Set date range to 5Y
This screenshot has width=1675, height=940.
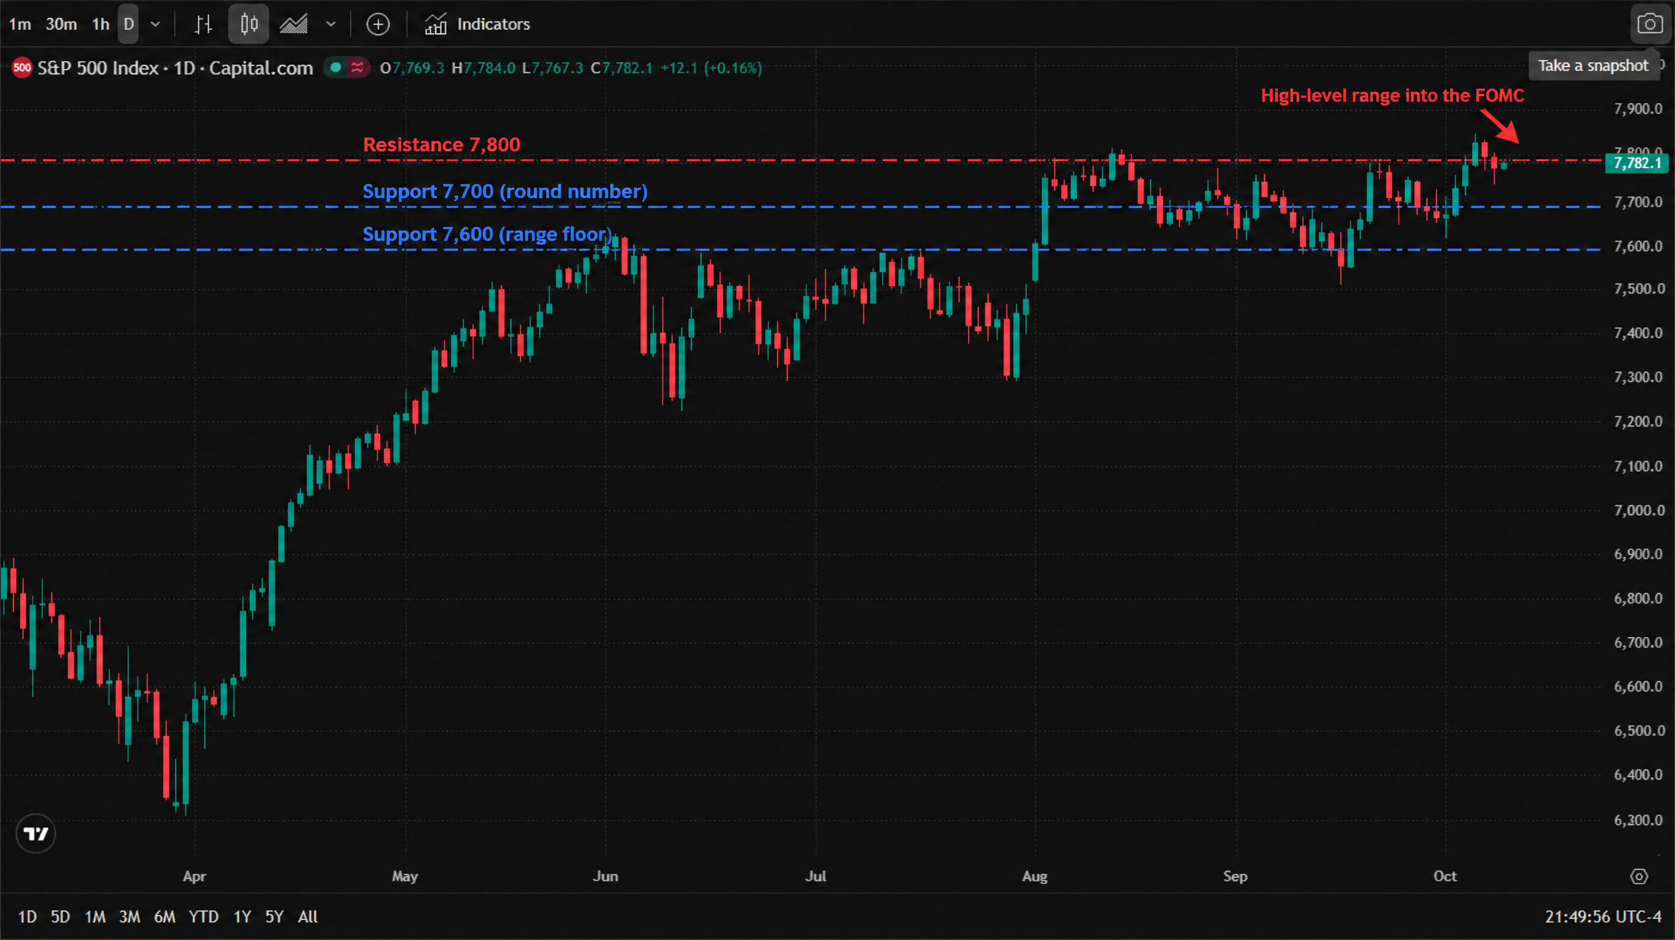[x=274, y=917]
